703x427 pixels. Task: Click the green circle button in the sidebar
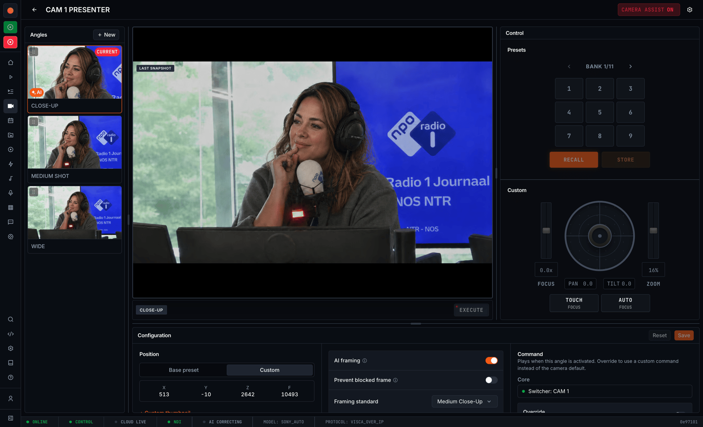(x=10, y=27)
